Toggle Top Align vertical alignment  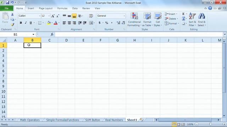(64, 16)
